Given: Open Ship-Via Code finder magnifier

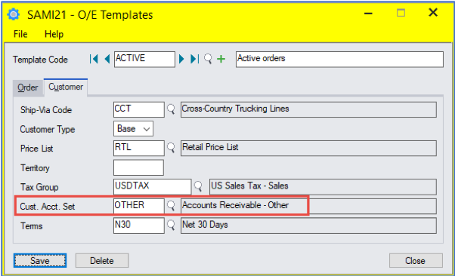Looking at the screenshot, I should [x=171, y=109].
